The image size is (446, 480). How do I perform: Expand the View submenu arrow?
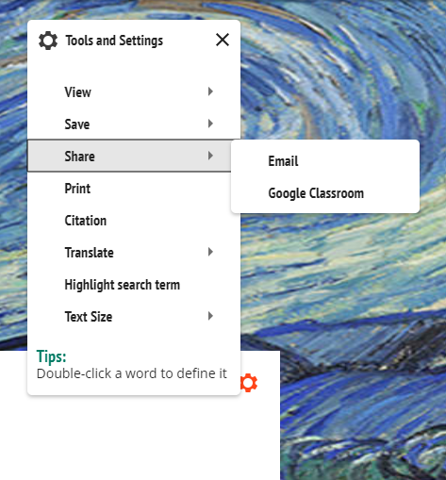(x=210, y=91)
